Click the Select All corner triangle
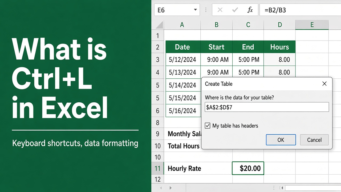This screenshot has width=341, height=192. 159,25
